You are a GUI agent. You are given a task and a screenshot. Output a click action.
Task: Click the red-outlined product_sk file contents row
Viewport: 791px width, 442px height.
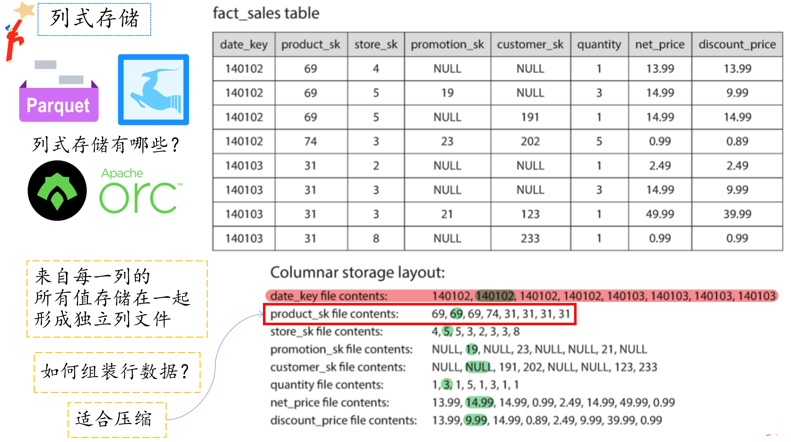(419, 314)
